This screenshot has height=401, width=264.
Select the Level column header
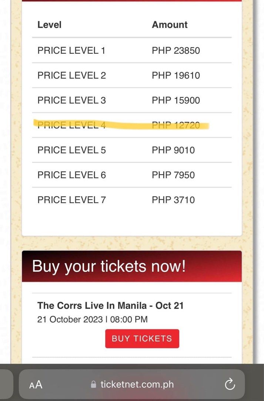(x=49, y=25)
